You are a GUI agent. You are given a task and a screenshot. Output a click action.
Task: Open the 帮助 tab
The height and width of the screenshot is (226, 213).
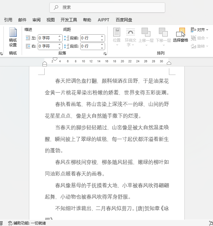(87, 20)
